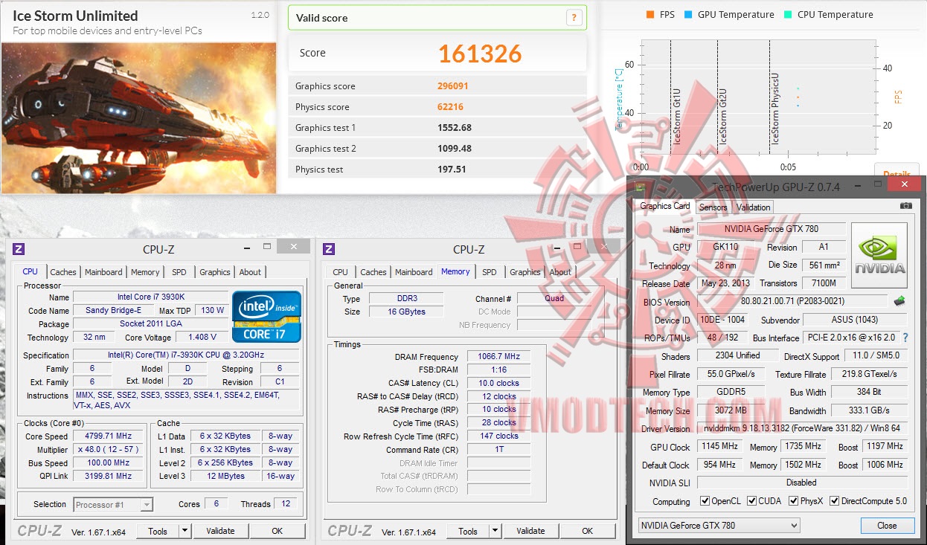The height and width of the screenshot is (545, 927).
Task: Open Caches tab in right CPU-Z window
Action: pyautogui.click(x=373, y=272)
